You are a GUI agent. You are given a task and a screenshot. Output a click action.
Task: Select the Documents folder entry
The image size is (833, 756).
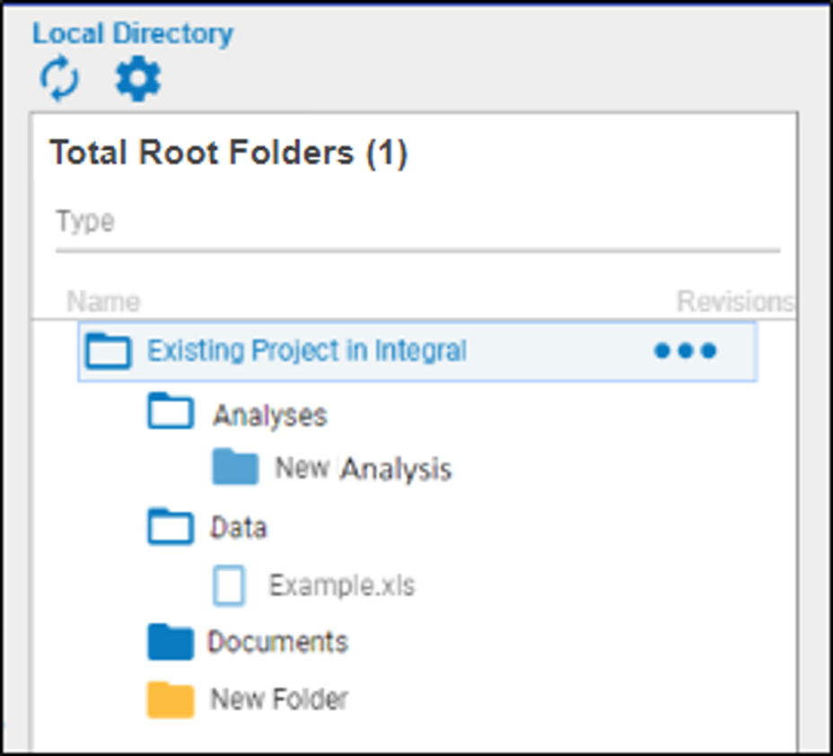click(x=278, y=642)
